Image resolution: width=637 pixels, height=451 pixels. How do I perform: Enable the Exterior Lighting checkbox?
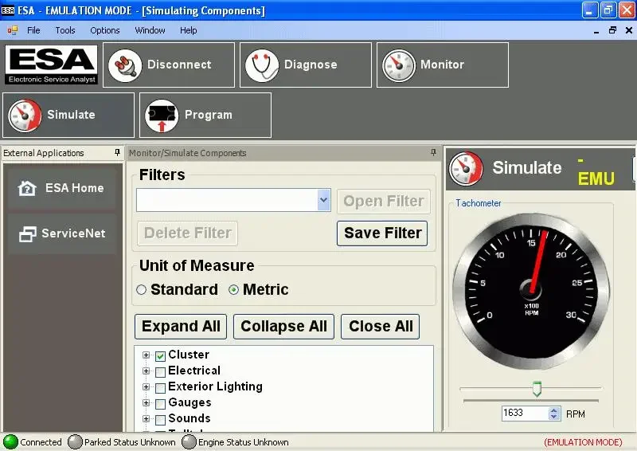(161, 388)
